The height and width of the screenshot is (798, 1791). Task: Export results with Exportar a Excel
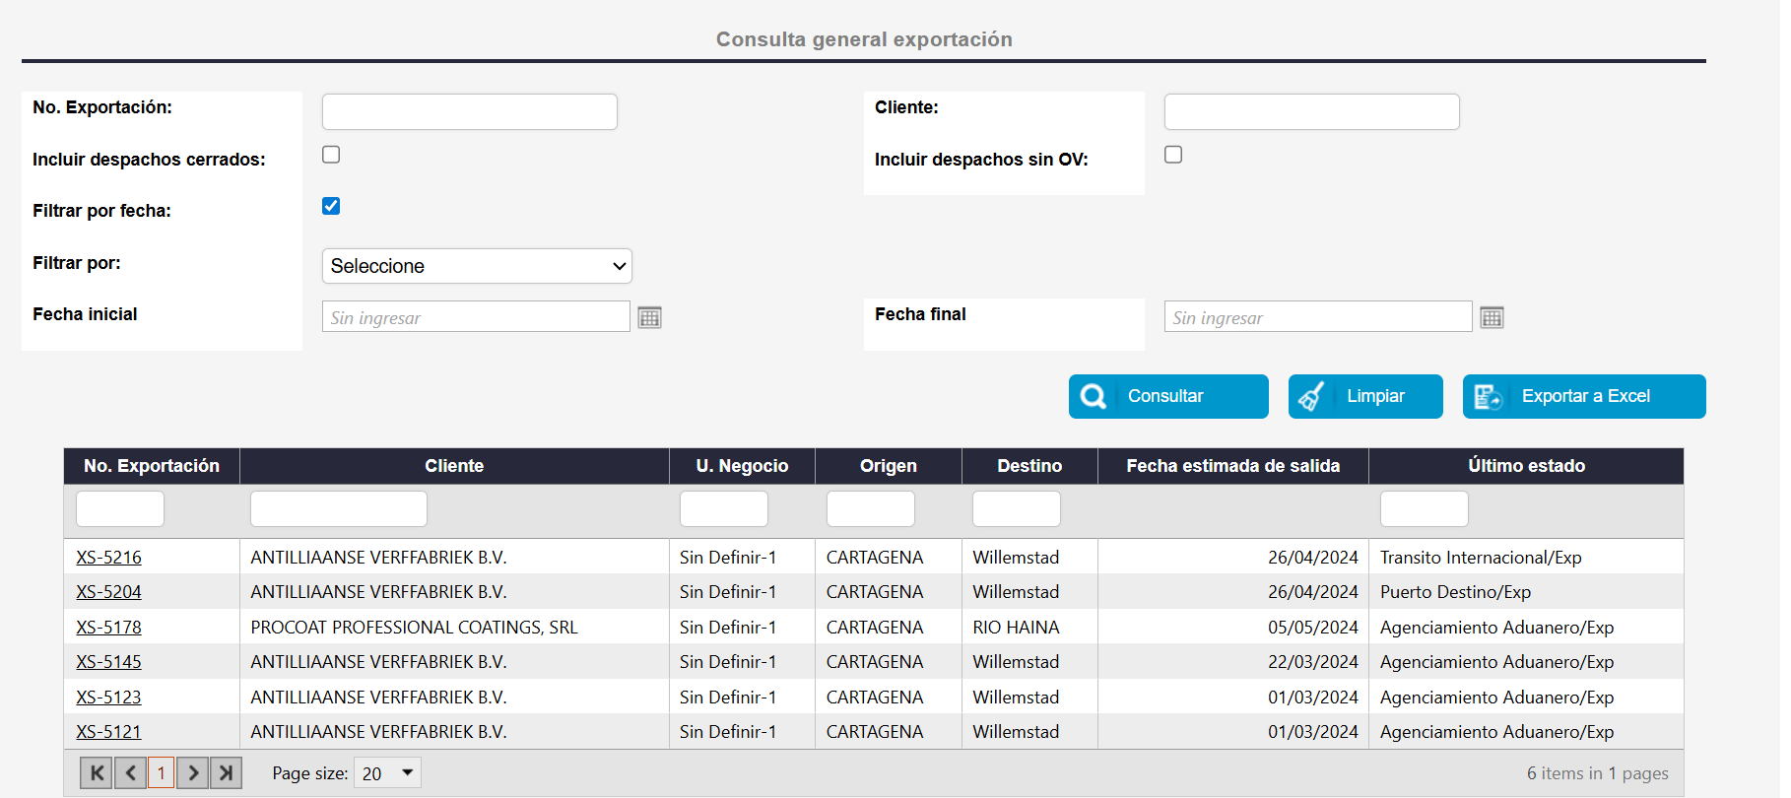(x=1583, y=396)
